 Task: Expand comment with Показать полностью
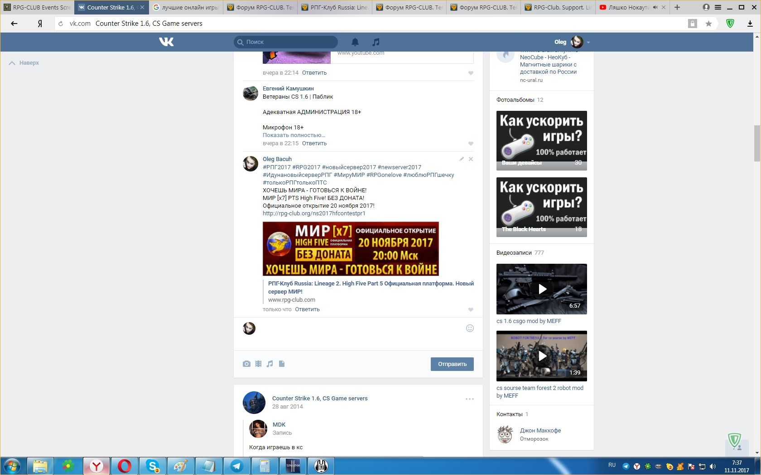click(x=294, y=135)
